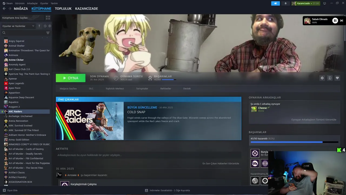Go to MAĞAZA tab
Image resolution: width=346 pixels, height=195 pixels.
[21, 9]
